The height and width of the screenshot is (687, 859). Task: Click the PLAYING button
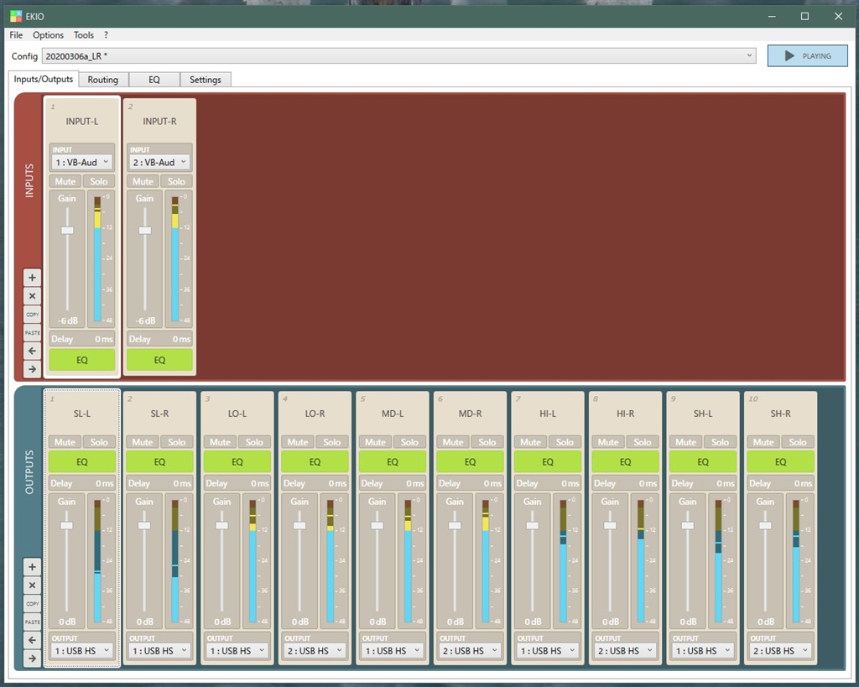click(807, 56)
